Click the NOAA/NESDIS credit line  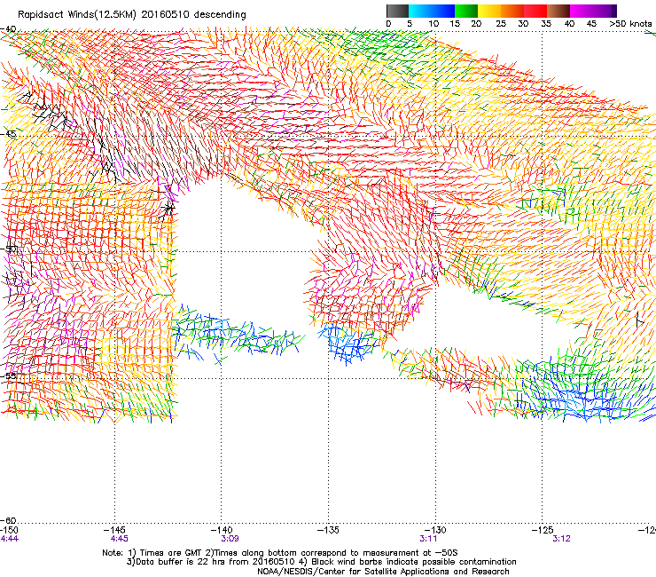[x=383, y=572]
